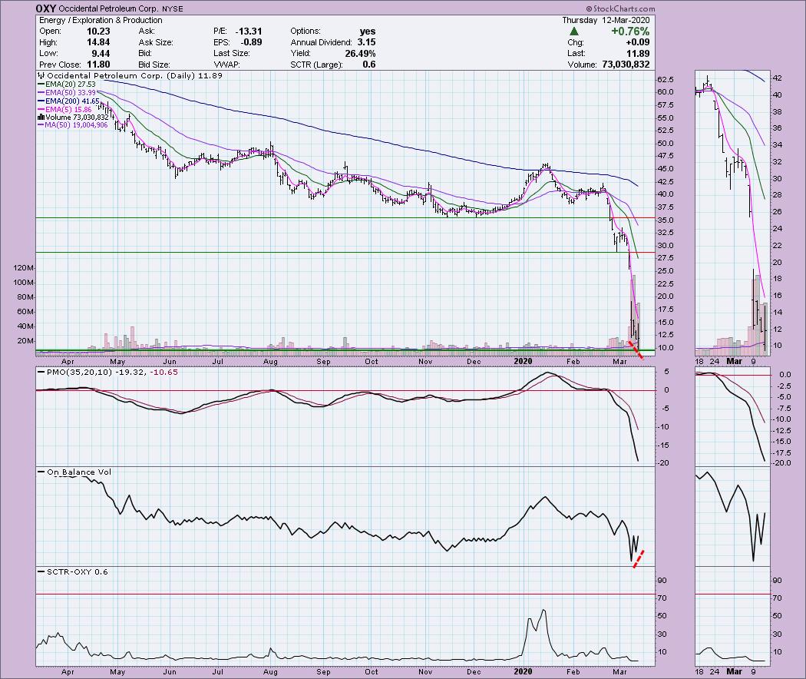Click the MA(50) 19,004,906 legend entry

(x=76, y=125)
